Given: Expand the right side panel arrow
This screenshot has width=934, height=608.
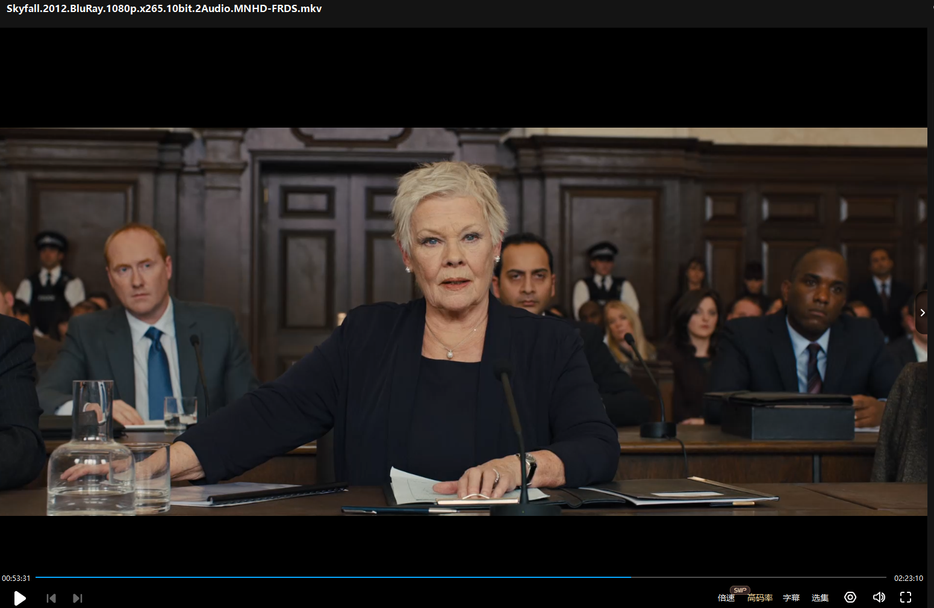Looking at the screenshot, I should 923,312.
